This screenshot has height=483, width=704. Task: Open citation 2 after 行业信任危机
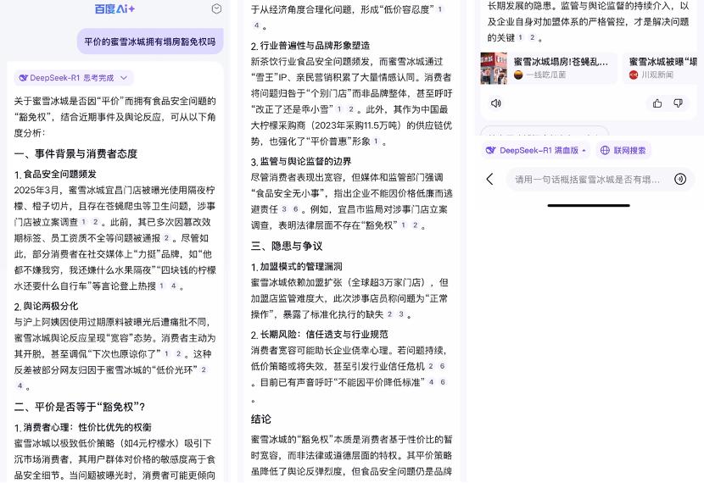point(431,366)
